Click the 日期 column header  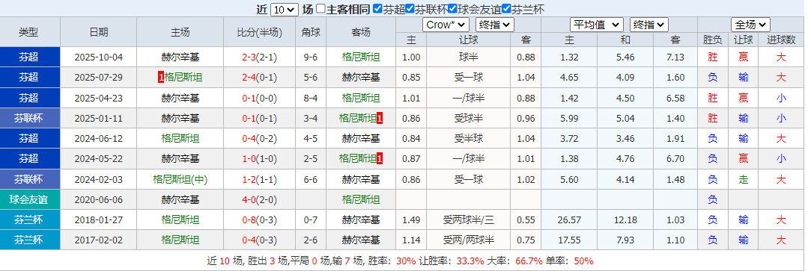[x=99, y=32]
